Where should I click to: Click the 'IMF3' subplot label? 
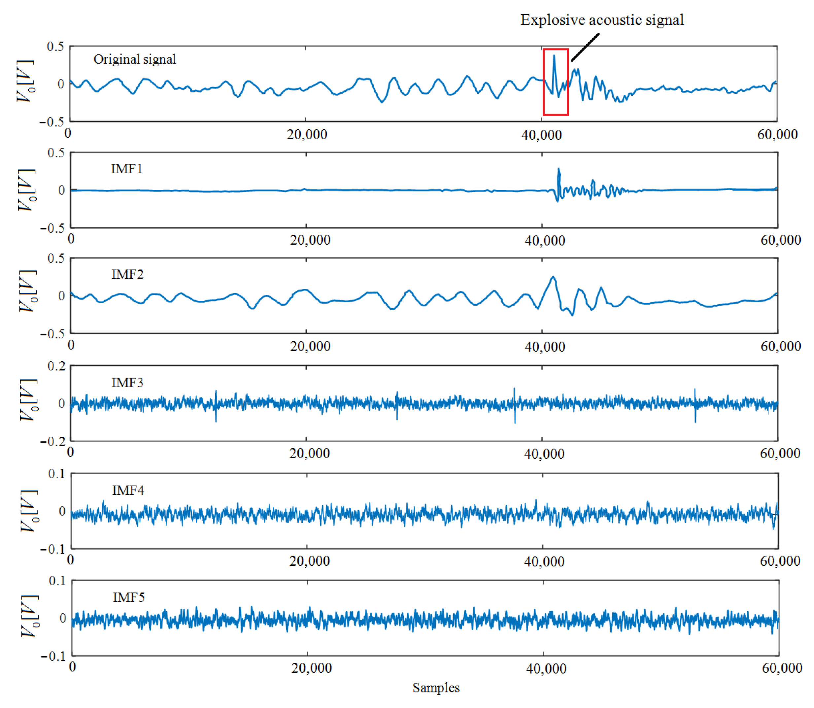point(127,383)
